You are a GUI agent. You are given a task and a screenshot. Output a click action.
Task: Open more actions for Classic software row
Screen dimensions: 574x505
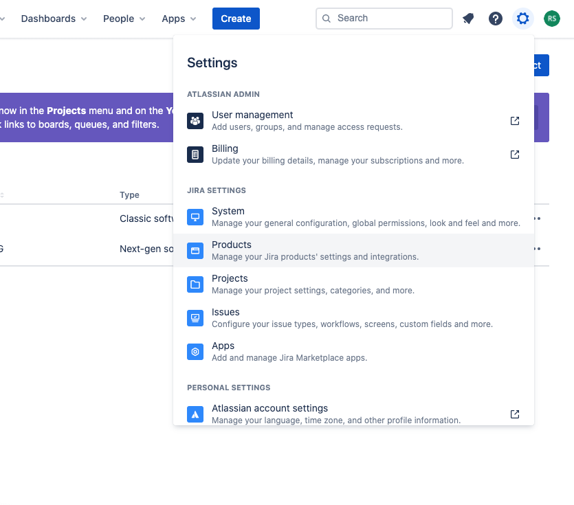point(537,218)
